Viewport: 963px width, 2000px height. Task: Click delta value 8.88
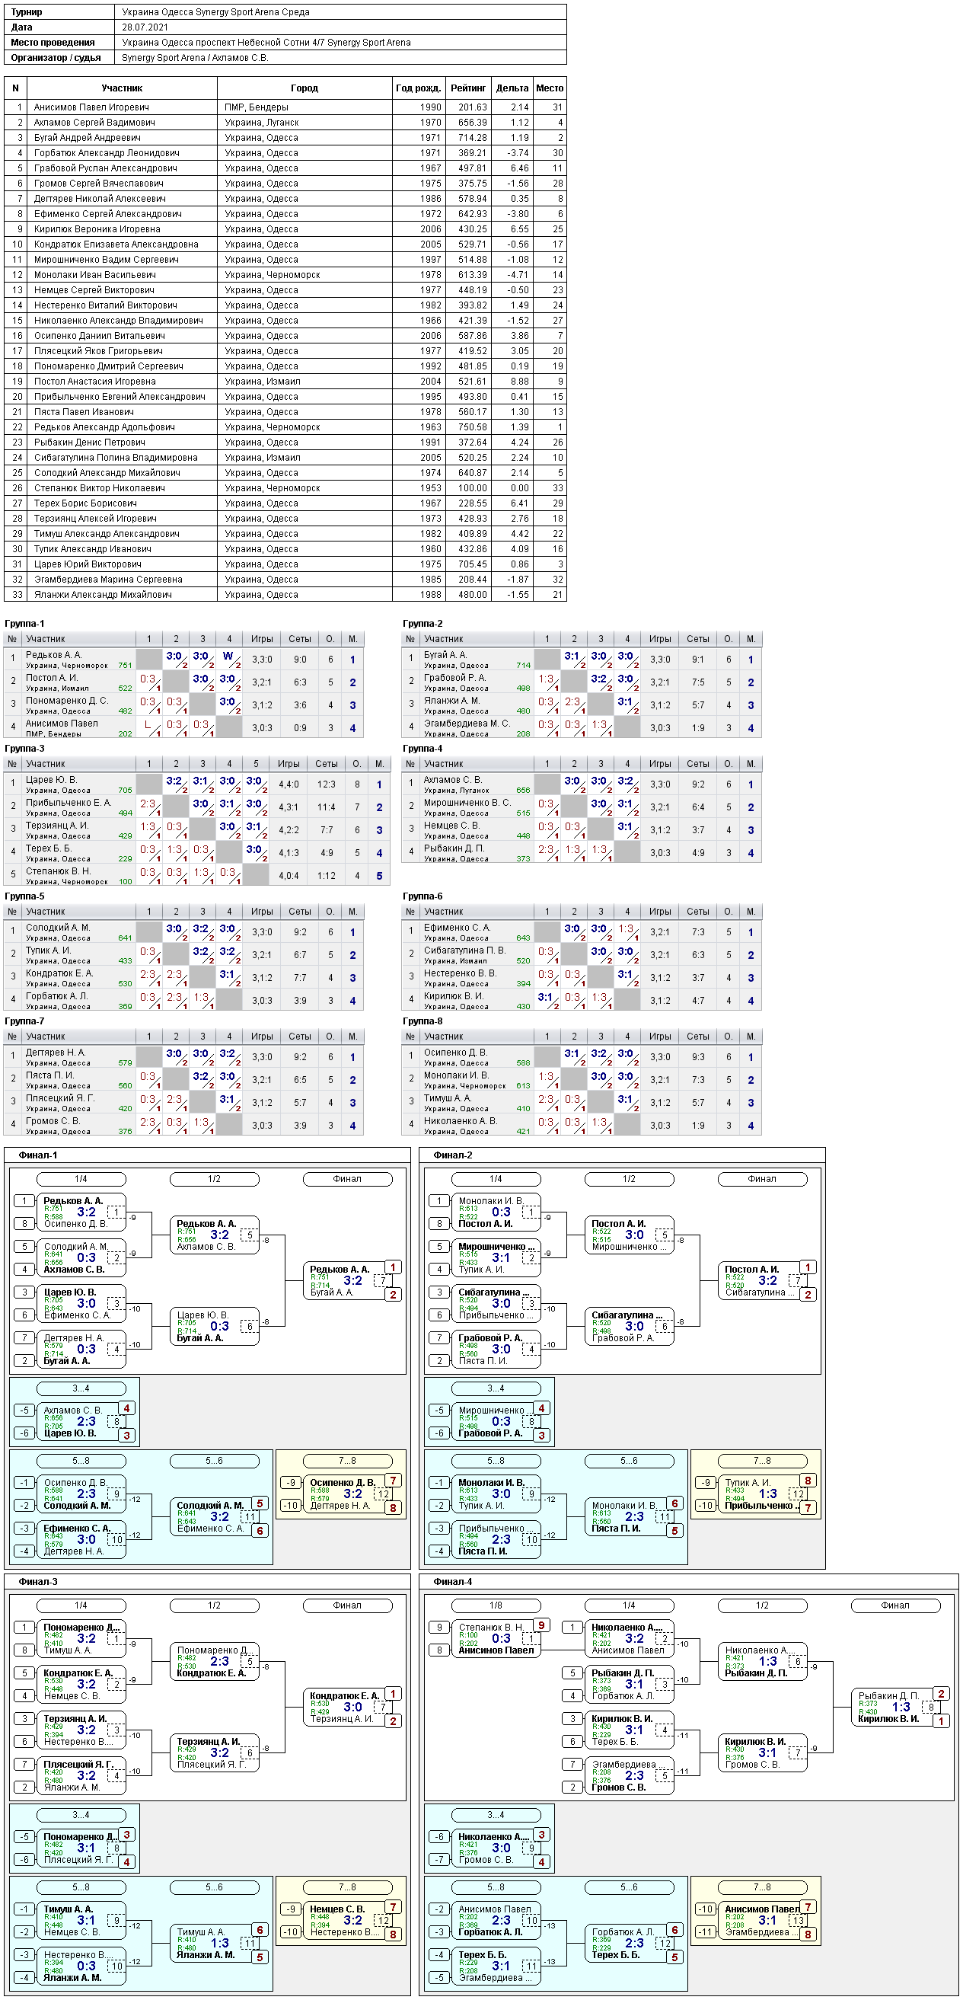coord(519,382)
